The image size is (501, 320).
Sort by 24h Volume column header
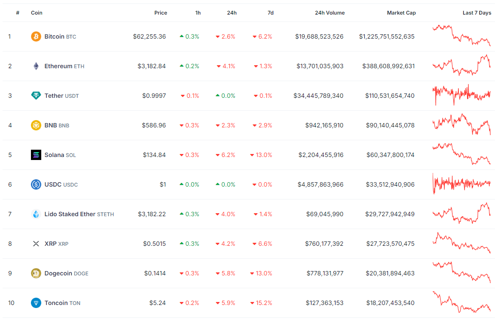[x=330, y=13]
